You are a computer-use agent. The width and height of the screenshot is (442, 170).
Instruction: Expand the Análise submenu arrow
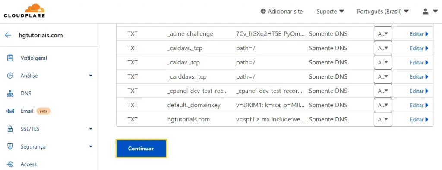pos(91,76)
